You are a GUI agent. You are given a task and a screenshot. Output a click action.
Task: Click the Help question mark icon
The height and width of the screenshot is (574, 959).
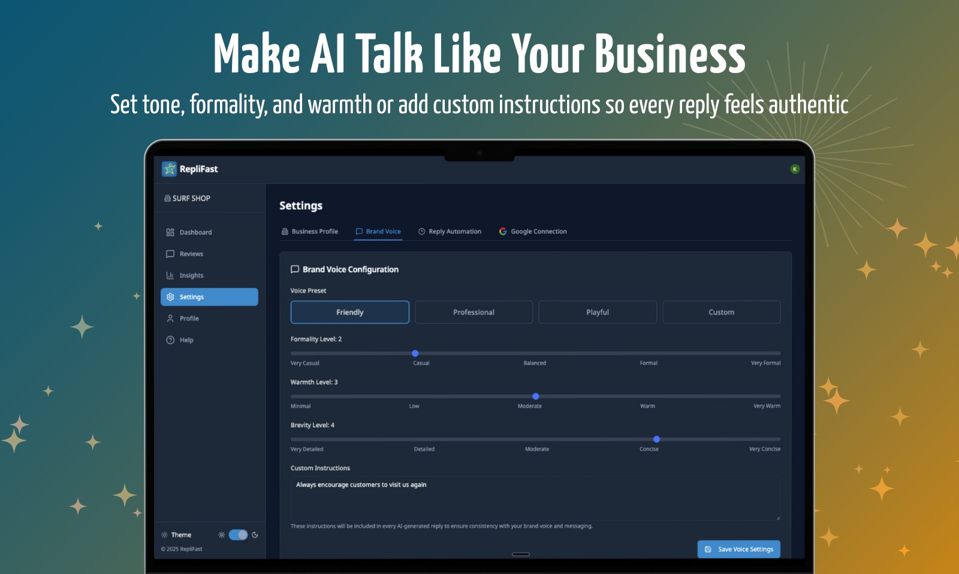pos(170,340)
